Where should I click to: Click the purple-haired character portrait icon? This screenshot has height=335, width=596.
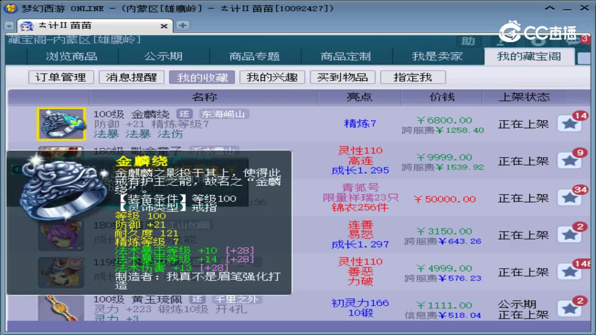[x=61, y=235]
